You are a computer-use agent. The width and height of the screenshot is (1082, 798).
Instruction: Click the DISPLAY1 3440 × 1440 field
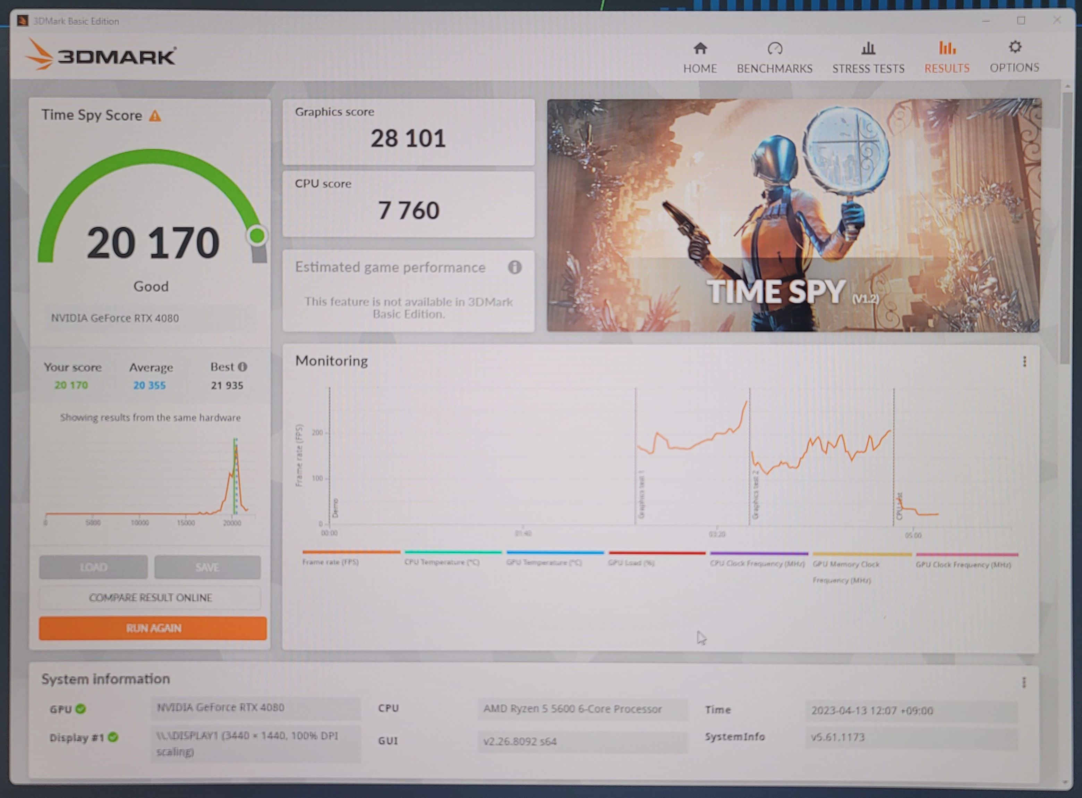click(255, 744)
